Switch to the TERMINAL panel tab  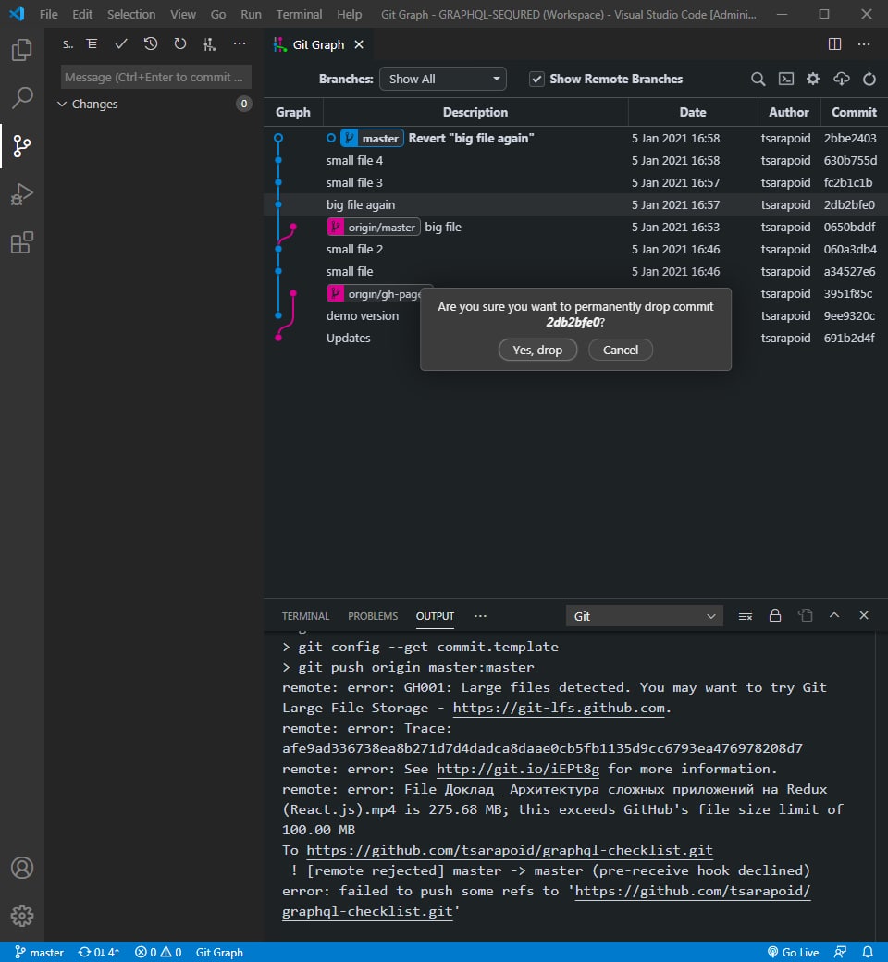305,616
